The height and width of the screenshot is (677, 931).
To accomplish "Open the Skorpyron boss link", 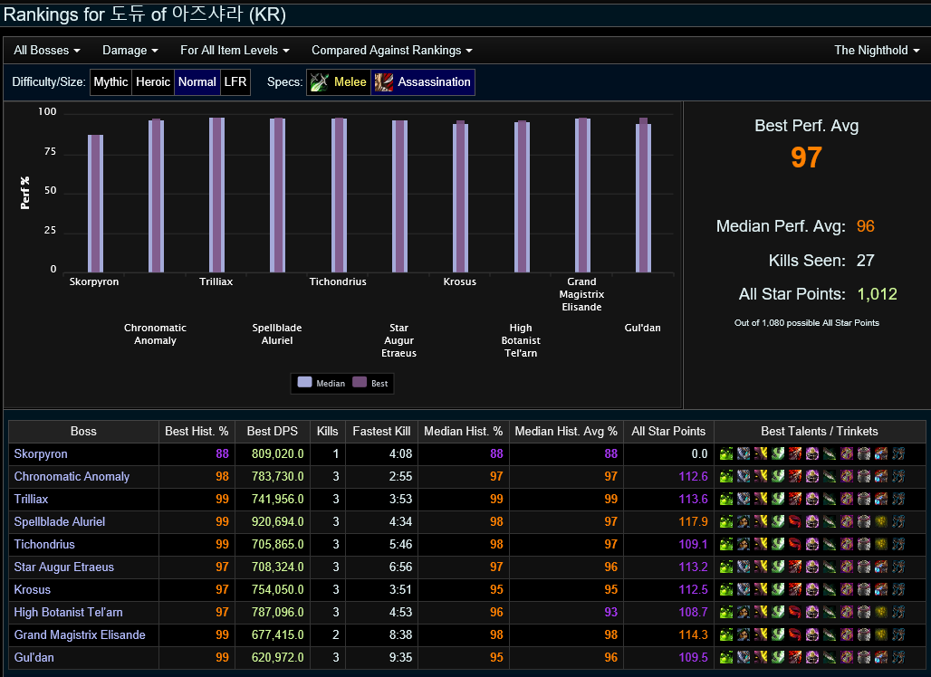I will [x=41, y=454].
